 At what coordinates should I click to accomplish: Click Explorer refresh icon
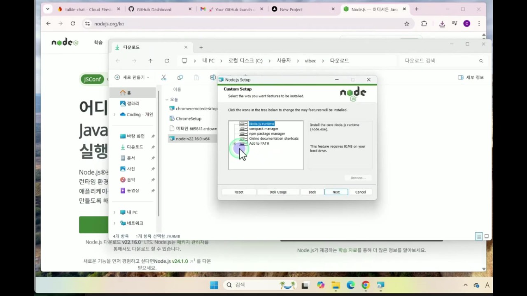pos(167,60)
